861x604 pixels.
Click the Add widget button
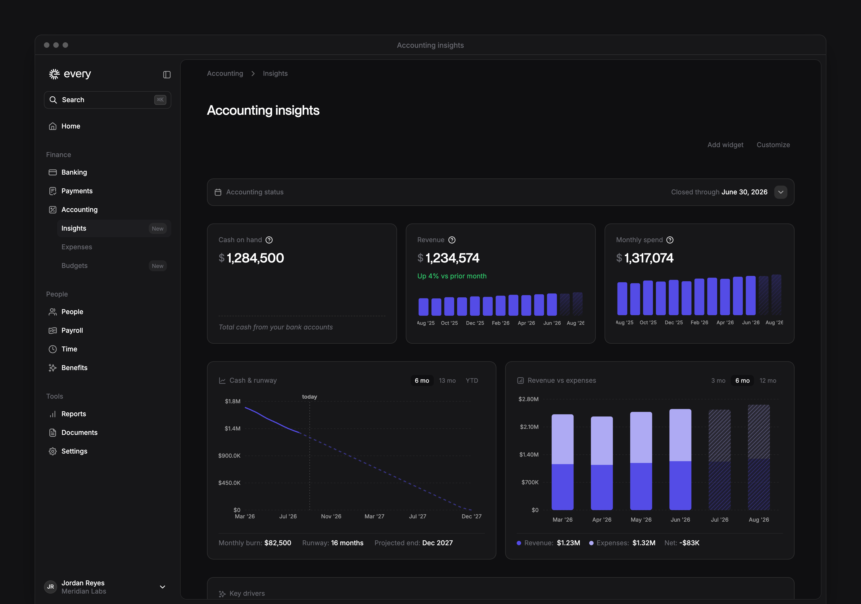click(x=725, y=145)
